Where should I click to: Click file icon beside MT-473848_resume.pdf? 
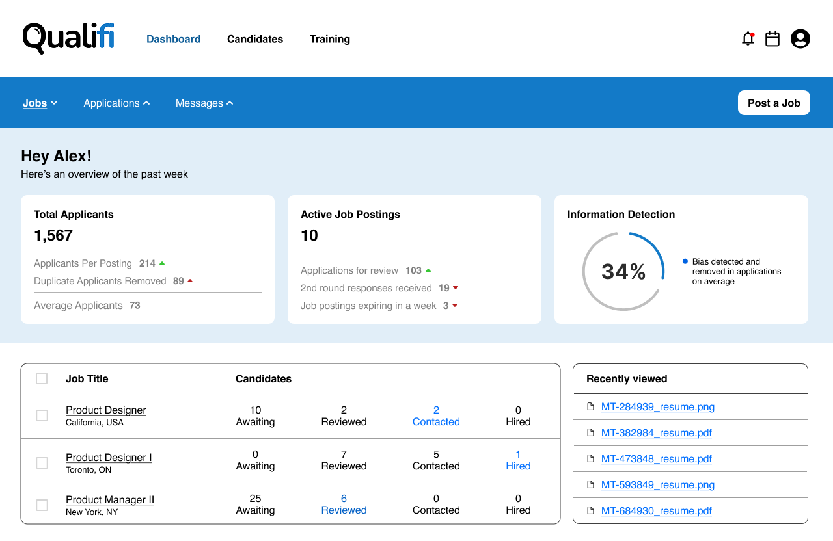[x=591, y=459]
